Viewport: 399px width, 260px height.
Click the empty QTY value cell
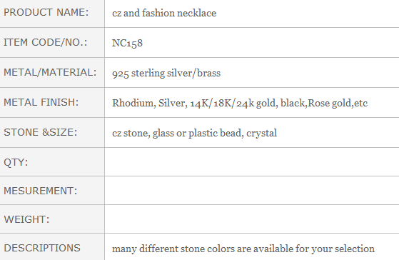point(252,161)
